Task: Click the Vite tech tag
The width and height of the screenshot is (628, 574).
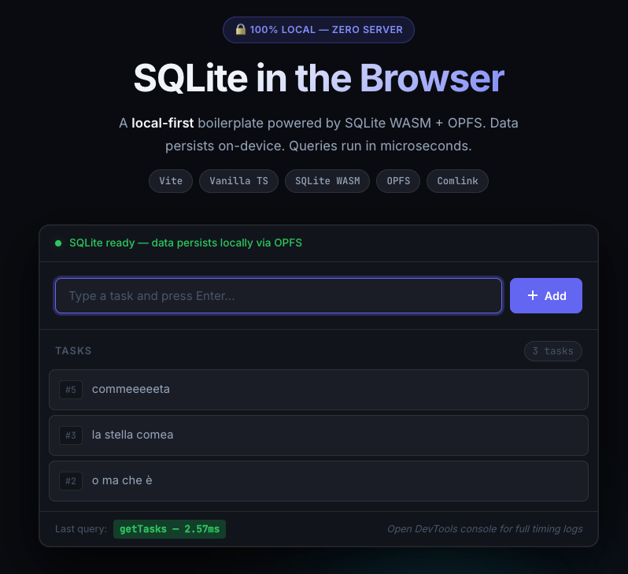Action: (171, 181)
